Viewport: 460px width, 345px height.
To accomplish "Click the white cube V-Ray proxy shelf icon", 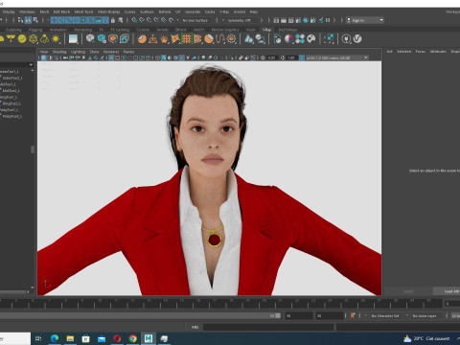I will tap(90, 39).
